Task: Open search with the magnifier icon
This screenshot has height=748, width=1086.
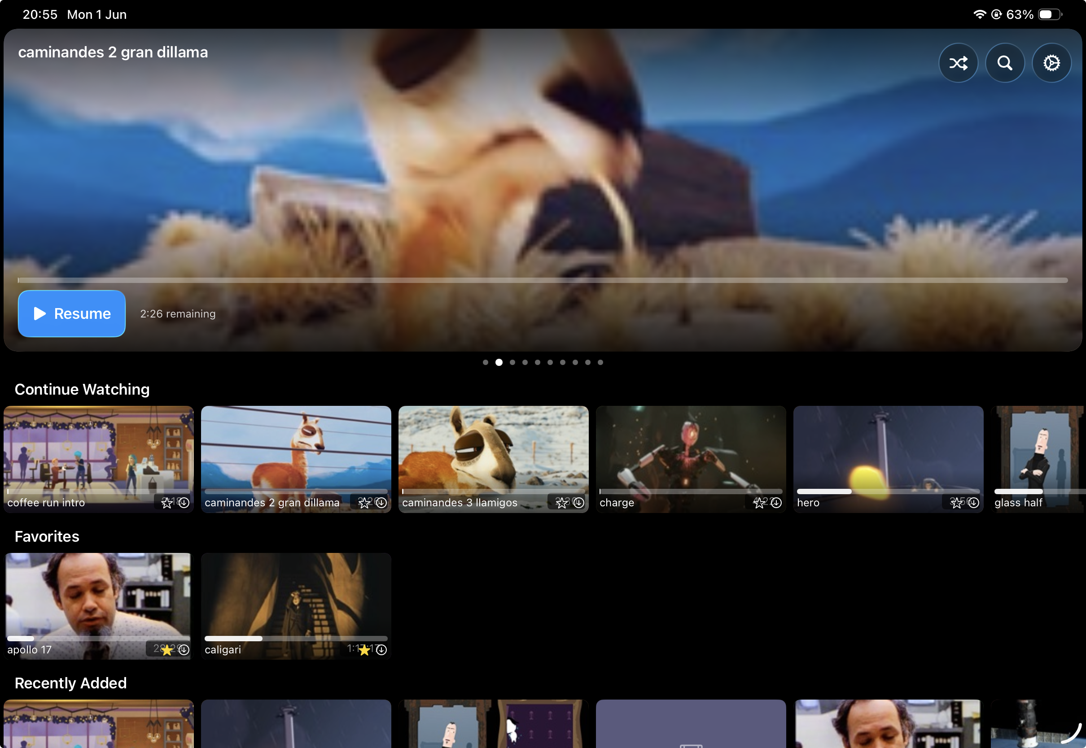Action: point(1004,63)
